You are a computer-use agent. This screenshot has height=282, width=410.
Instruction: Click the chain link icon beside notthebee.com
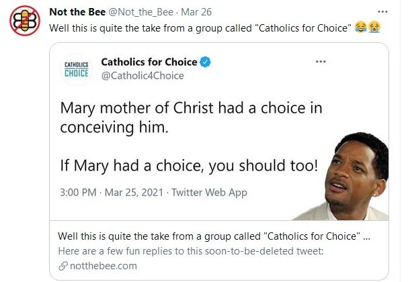click(63, 266)
